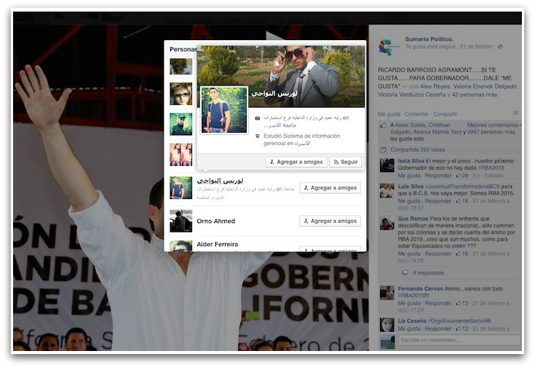
Task: Add Orno Ahmed as a friend
Action: tap(330, 221)
